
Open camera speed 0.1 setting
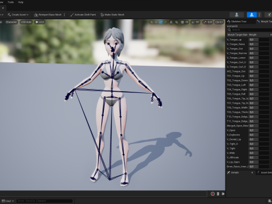(x=219, y=22)
